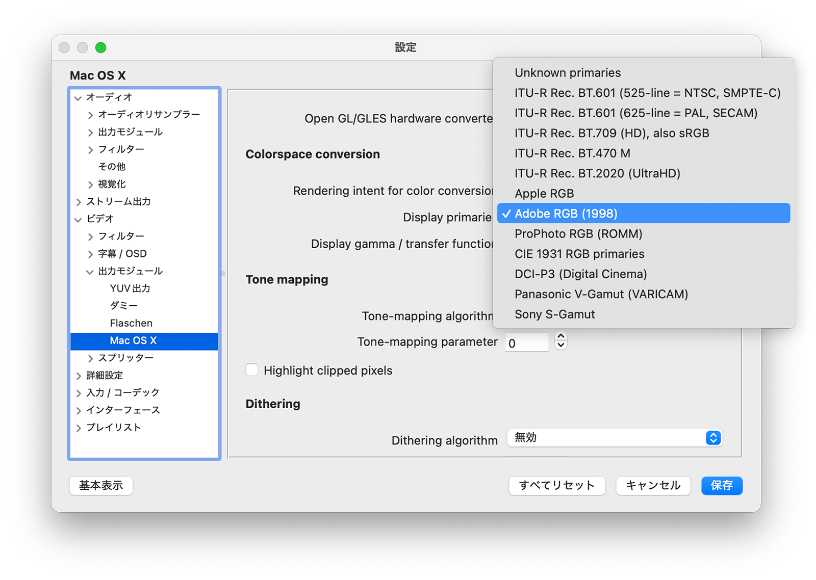Collapse the 出力モジュール under ビデオ

(x=90, y=272)
